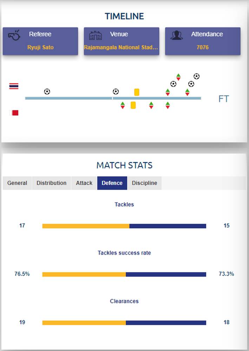Go to the Discipline tab

point(144,183)
